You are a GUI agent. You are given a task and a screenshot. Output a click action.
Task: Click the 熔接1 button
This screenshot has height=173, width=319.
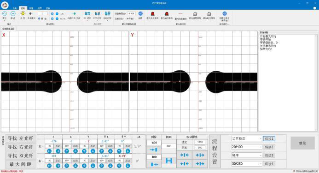(269, 138)
